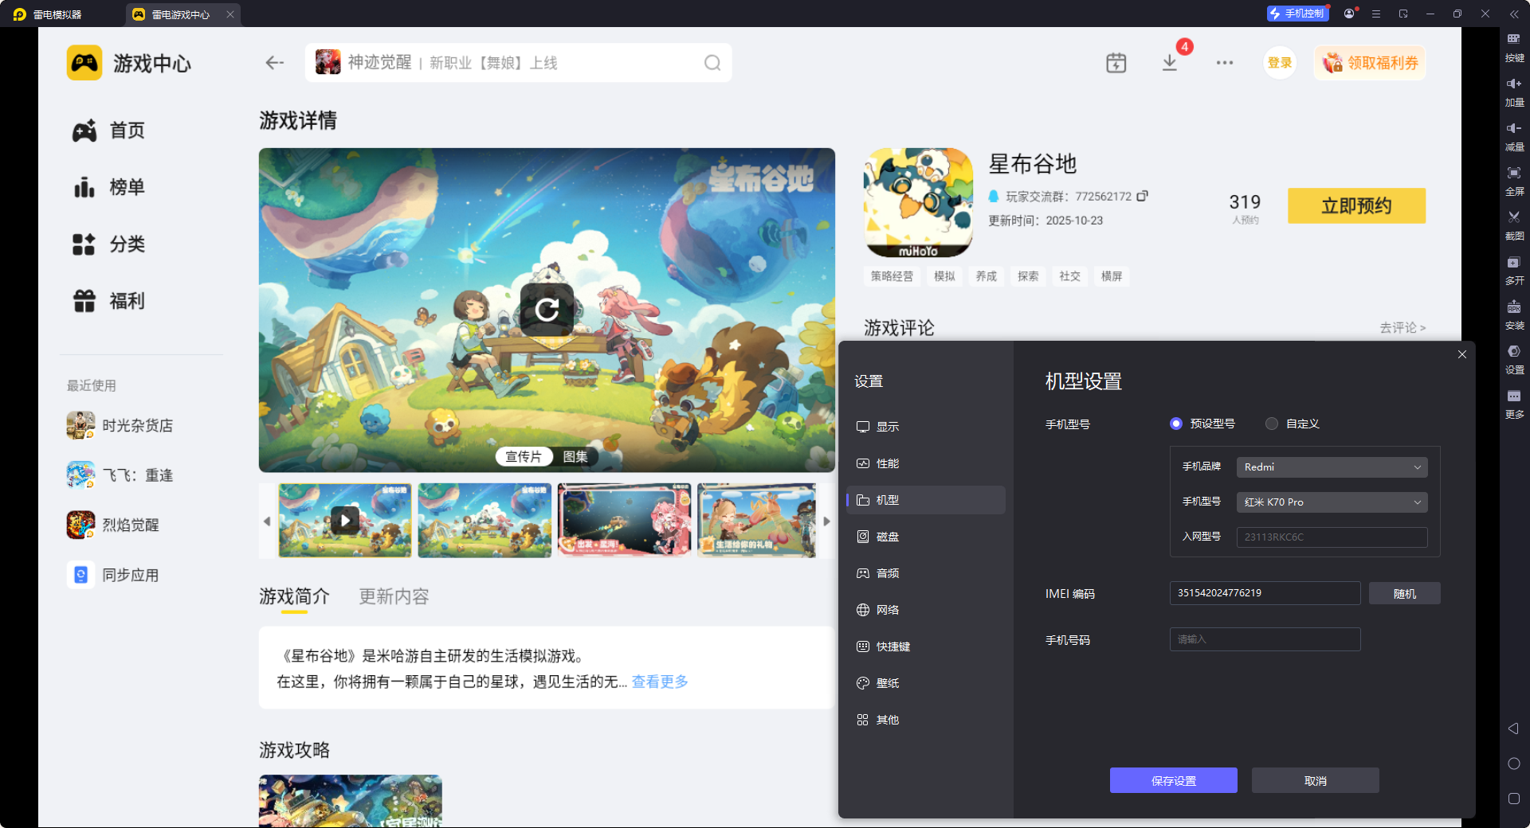
Task: Click the 立即预约 reserve button
Action: coord(1356,205)
